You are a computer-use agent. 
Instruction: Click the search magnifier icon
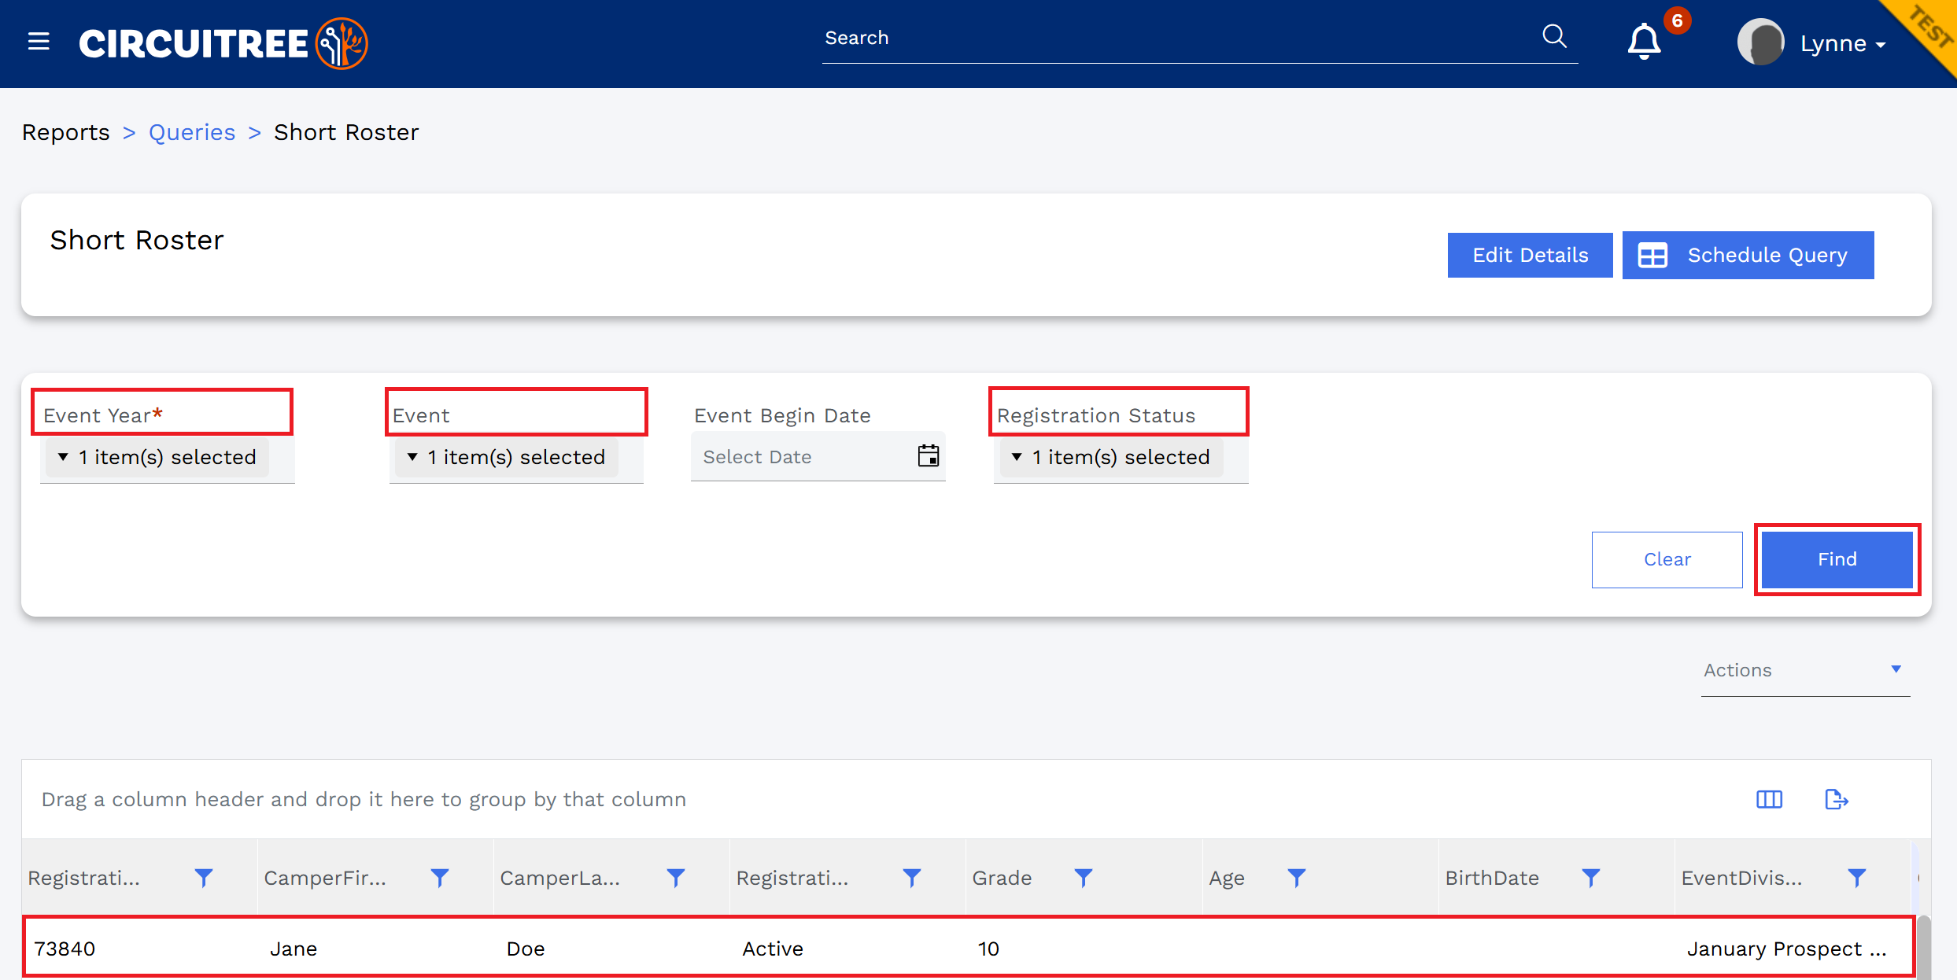tap(1554, 36)
